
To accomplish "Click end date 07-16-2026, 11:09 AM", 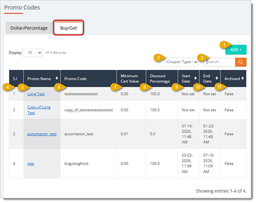I will [x=209, y=163].
